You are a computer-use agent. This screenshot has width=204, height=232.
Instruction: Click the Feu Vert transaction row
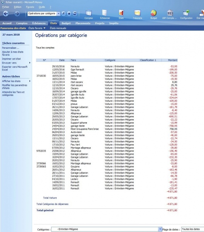pyautogui.click(x=107, y=145)
